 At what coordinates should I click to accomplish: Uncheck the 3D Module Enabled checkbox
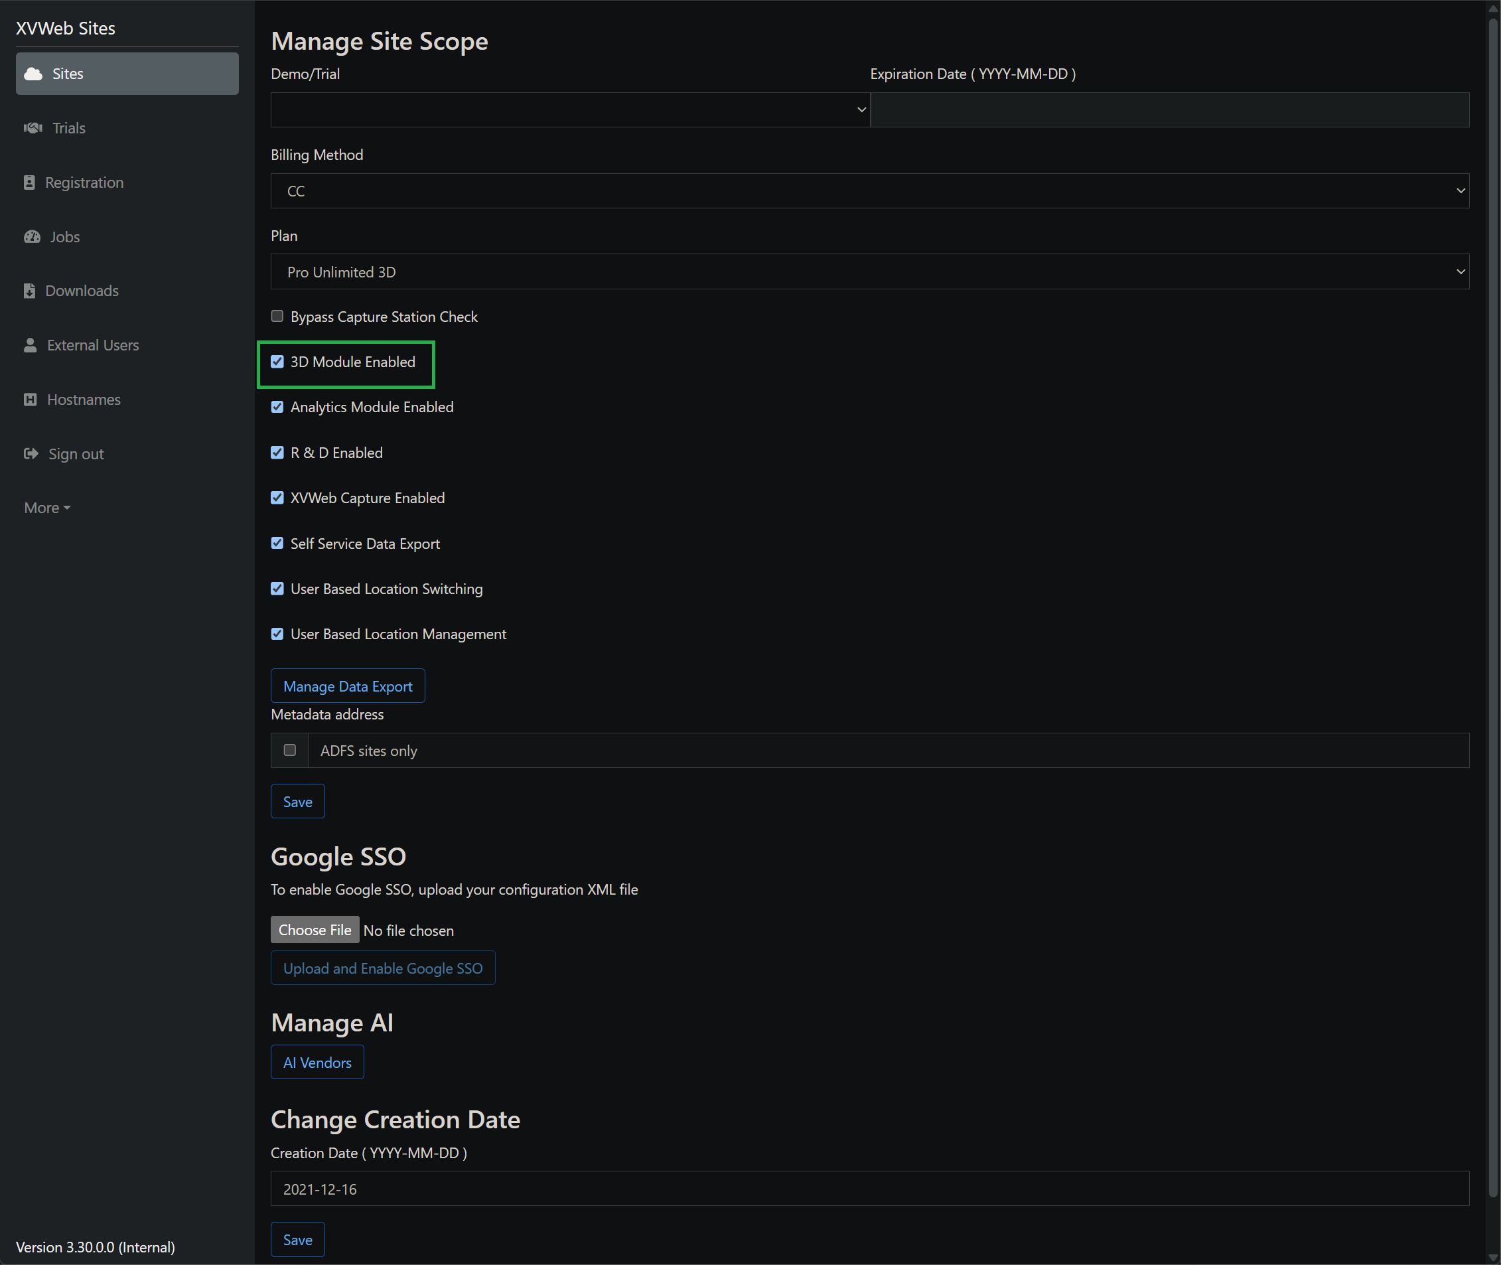(x=277, y=362)
